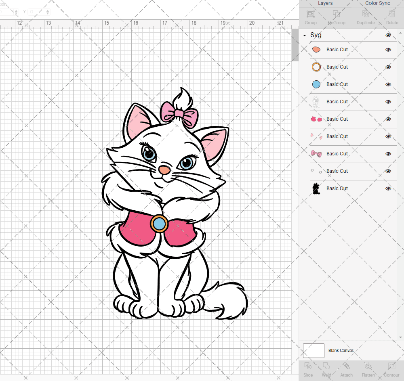This screenshot has height=381, width=404.
Task: Select the pink bow layer thumbnail
Action: (316, 154)
